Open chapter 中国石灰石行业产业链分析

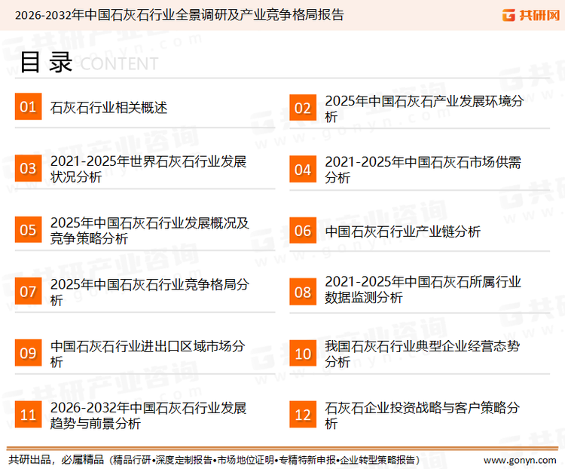pyautogui.click(x=402, y=231)
